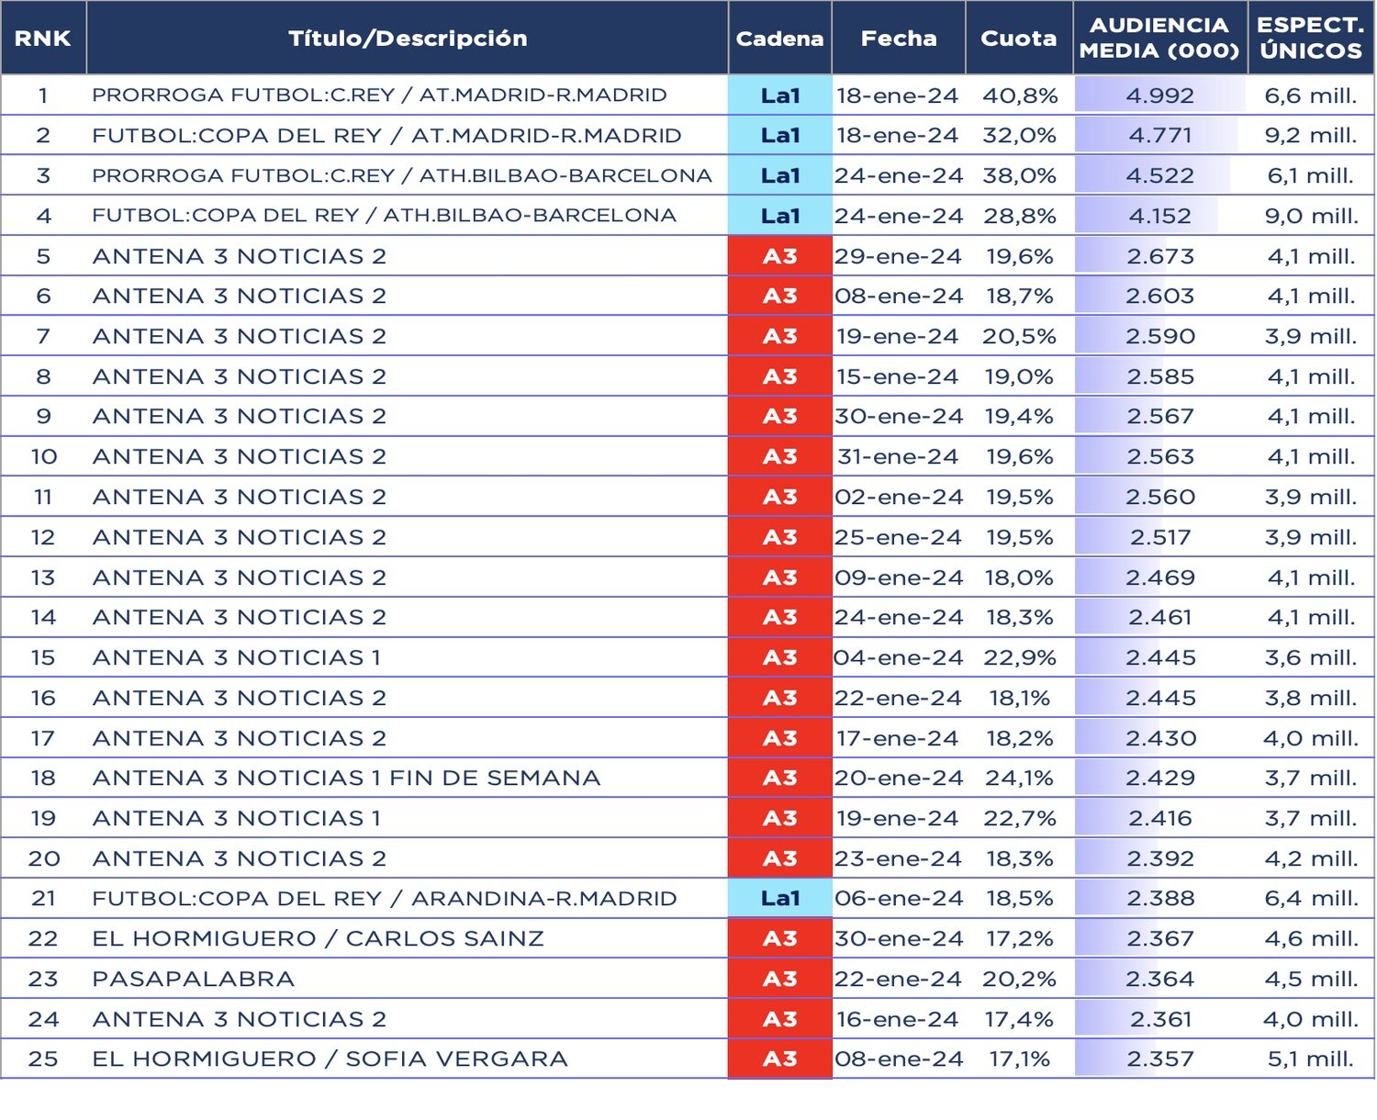Select EL HORMIGUERO / CARLOS SAINZ title
Image resolution: width=1377 pixels, height=1120 pixels.
click(319, 938)
